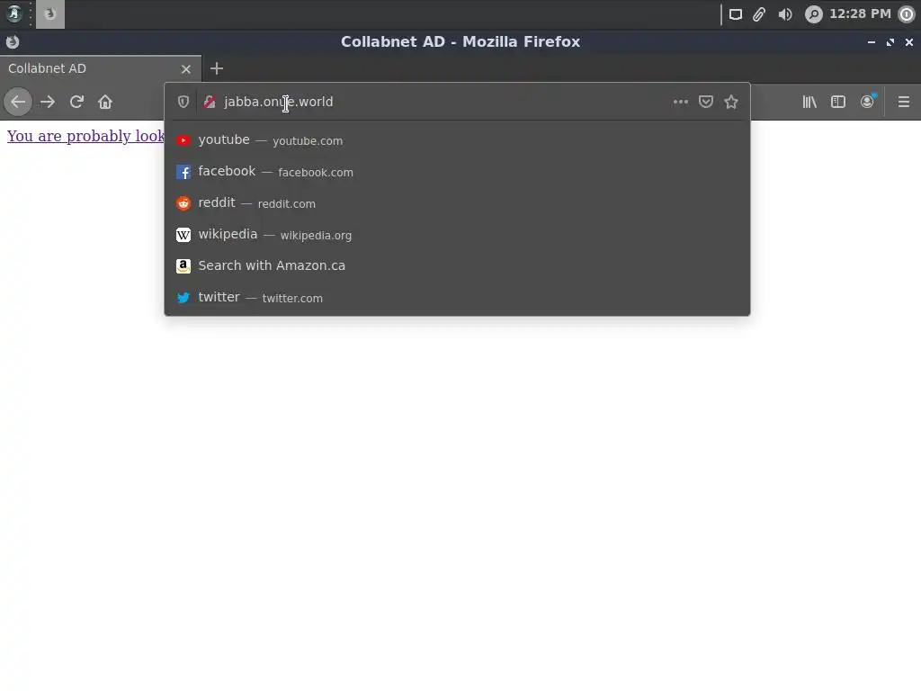The height and width of the screenshot is (691, 921).
Task: Choose the facebook suggestion
Action: click(457, 172)
